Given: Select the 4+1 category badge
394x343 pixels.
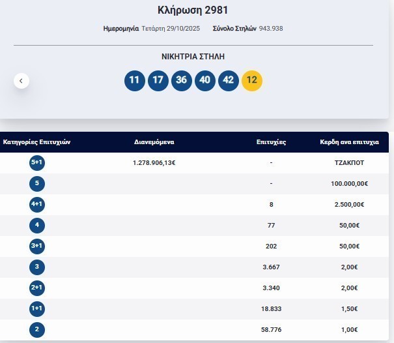Looking at the screenshot, I should (37, 205).
